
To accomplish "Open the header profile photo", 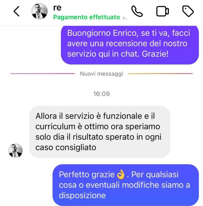I will click(40, 11).
